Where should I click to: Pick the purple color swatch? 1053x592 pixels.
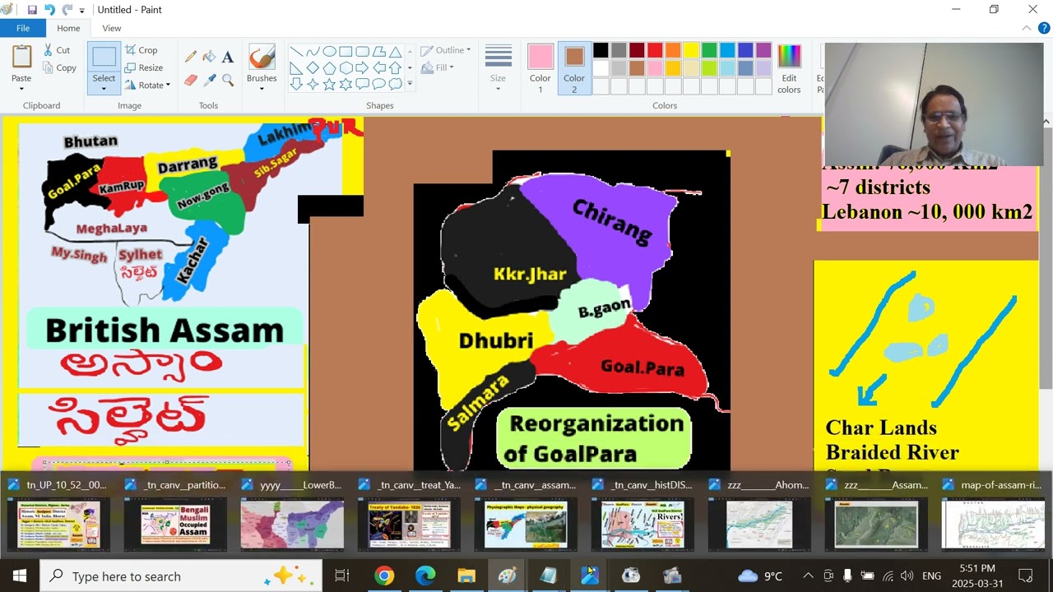point(763,50)
